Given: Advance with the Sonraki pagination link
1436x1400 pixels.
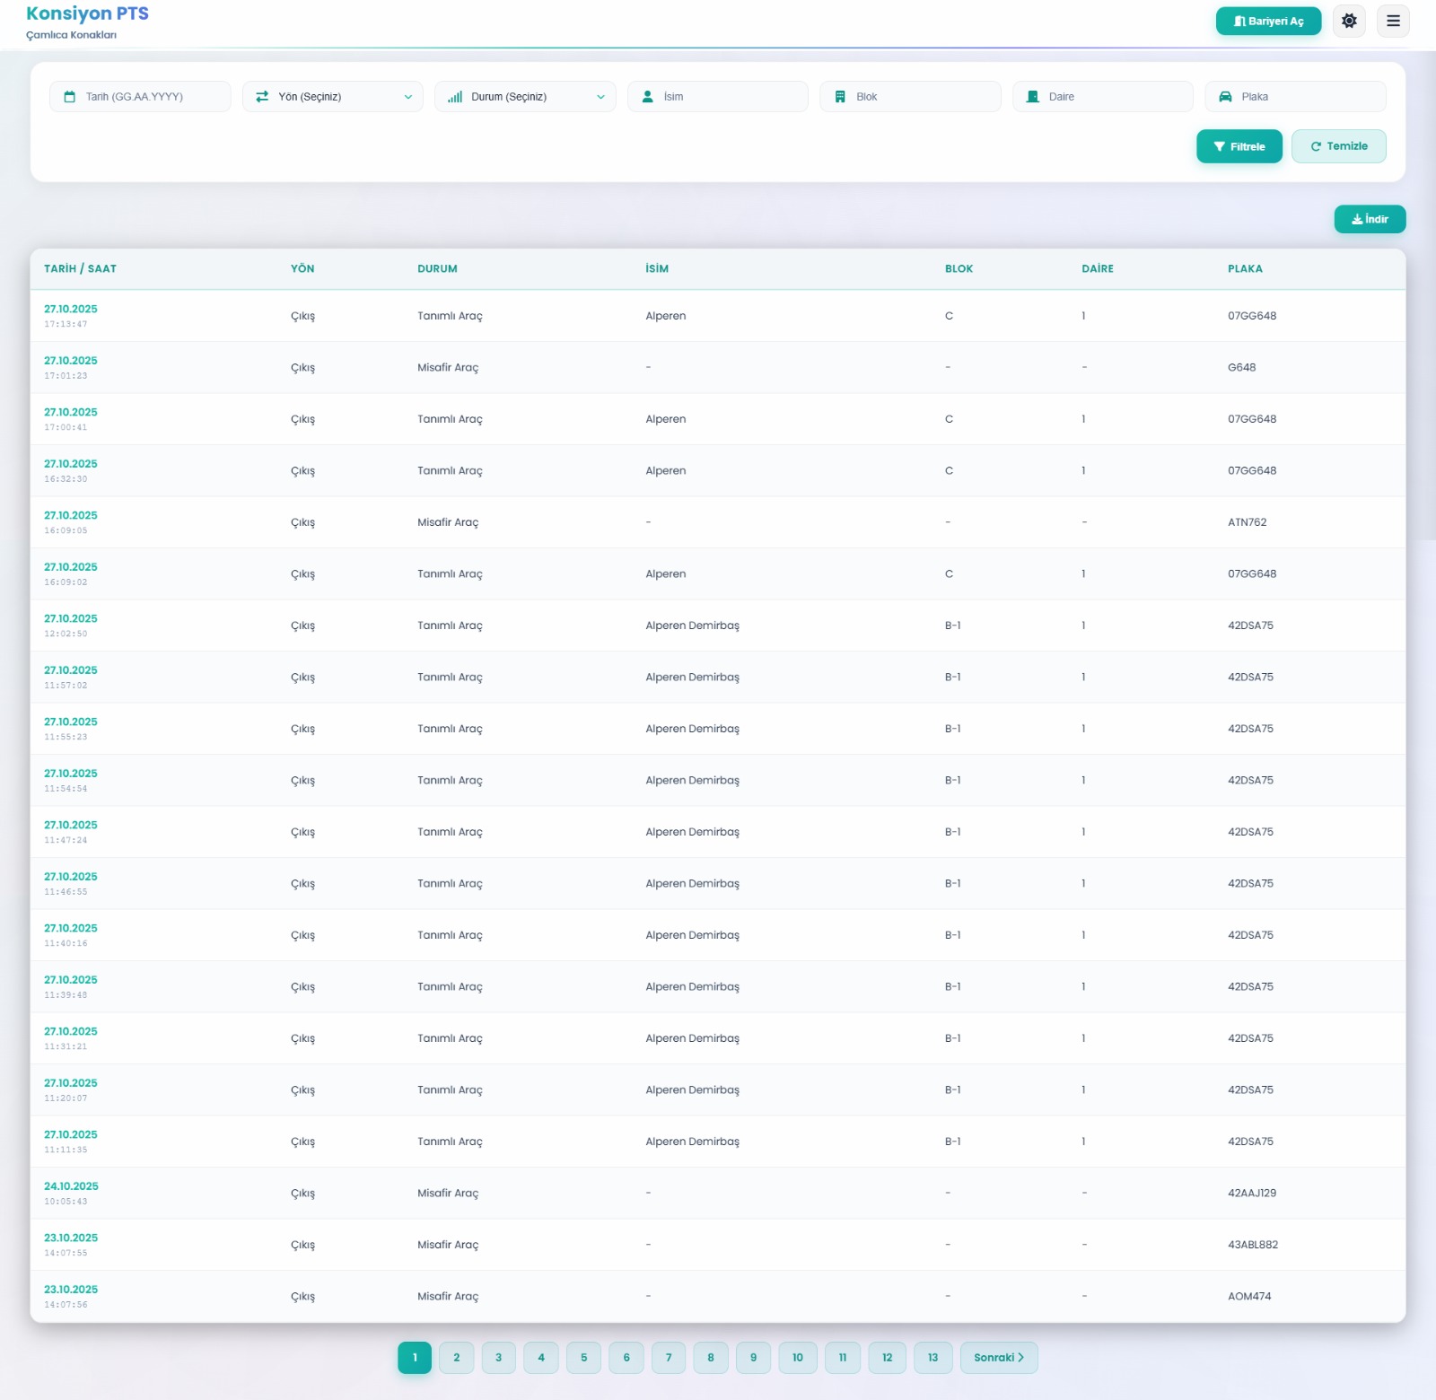Looking at the screenshot, I should pos(998,1357).
